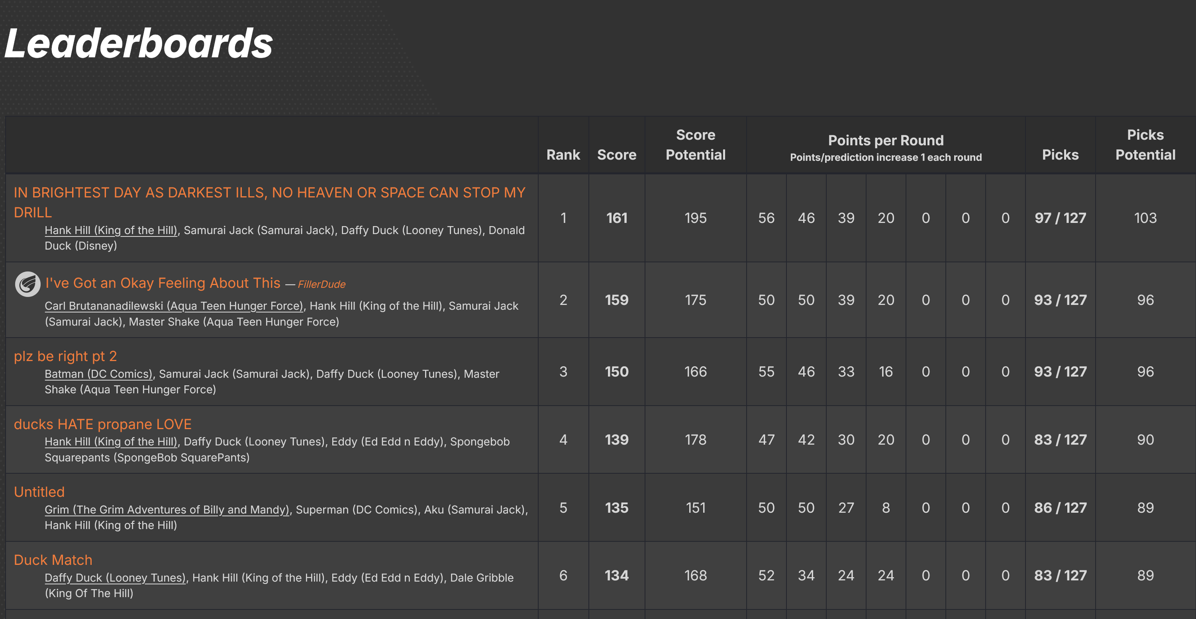Open 'I've Got an Okay Feeling About This' bracket
The width and height of the screenshot is (1196, 619).
tap(163, 283)
